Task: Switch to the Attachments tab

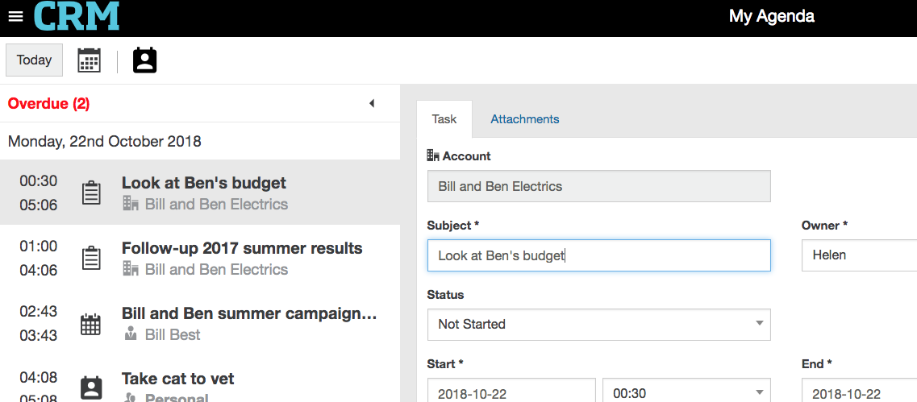Action: 524,119
